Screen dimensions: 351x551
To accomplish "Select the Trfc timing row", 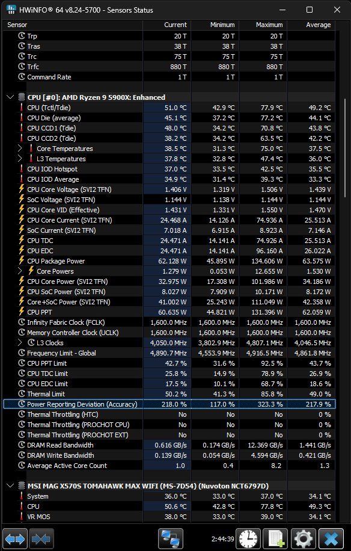I will point(169,66).
